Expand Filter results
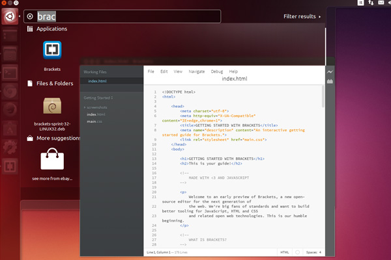The height and width of the screenshot is (260, 391). 302,16
